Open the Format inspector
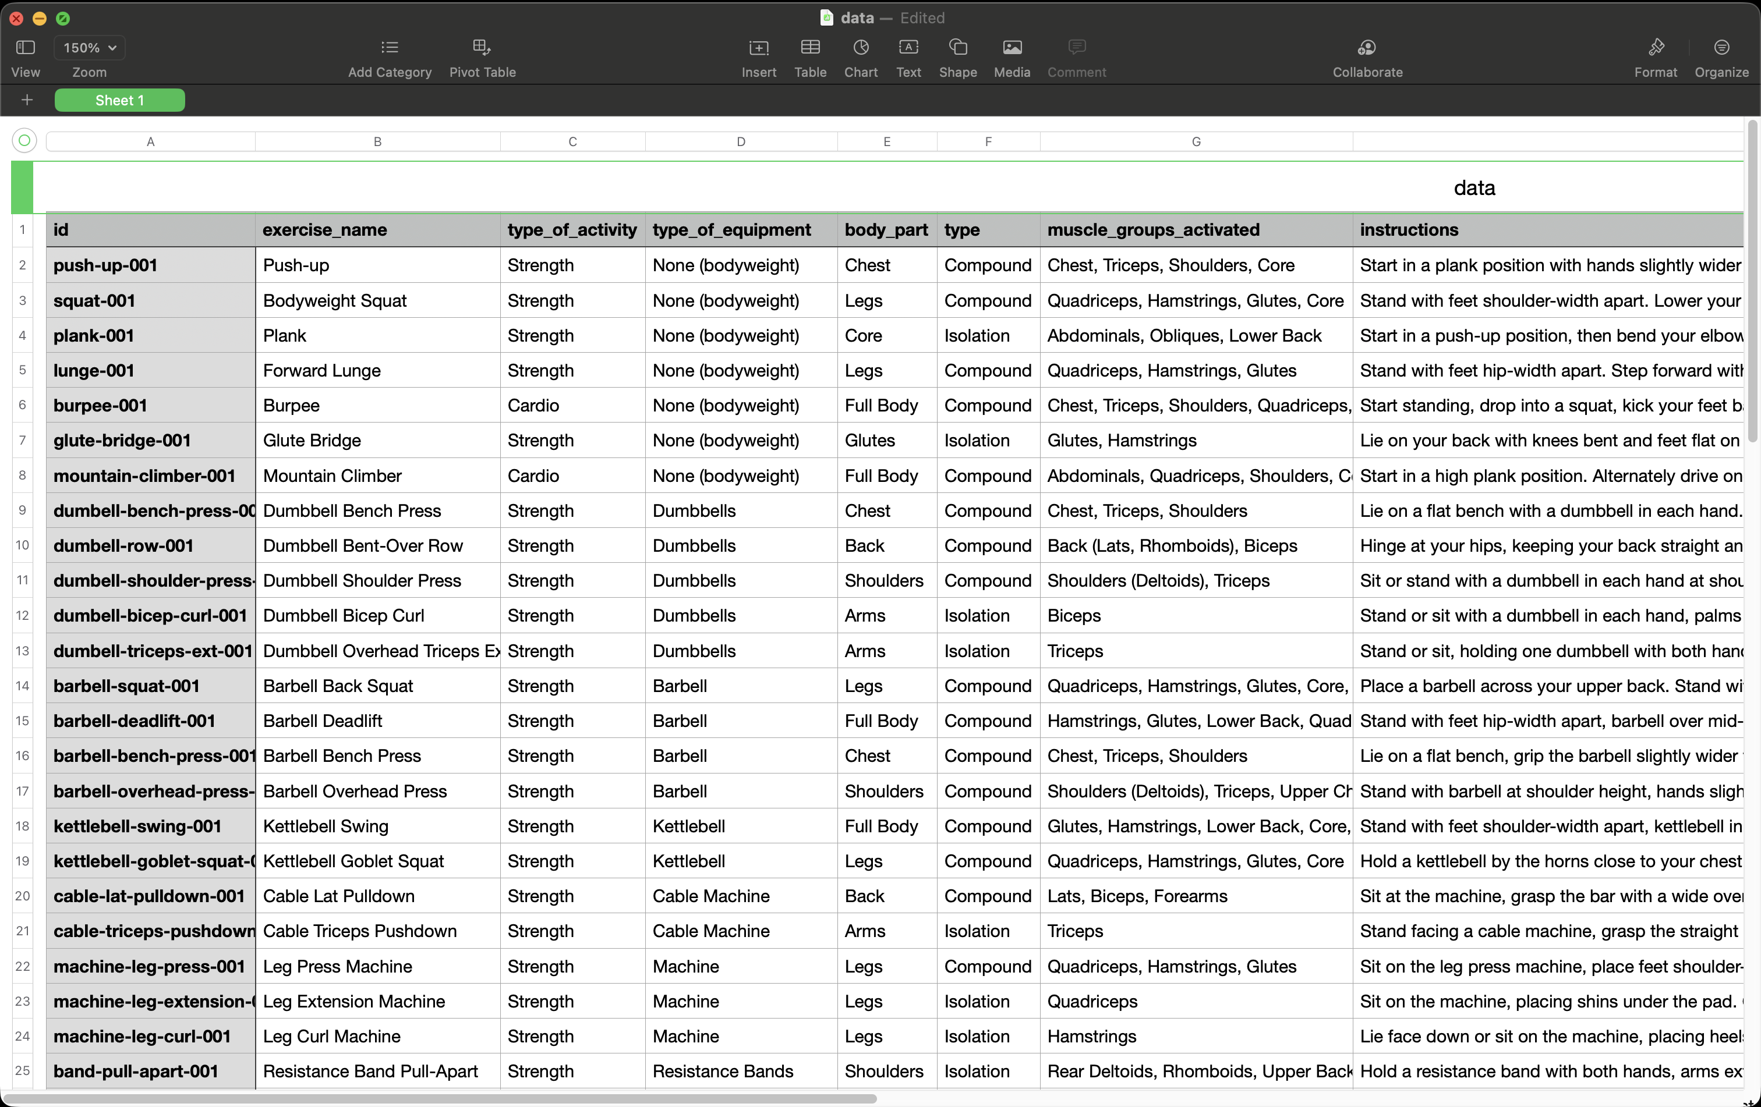This screenshot has width=1761, height=1107. [1656, 48]
